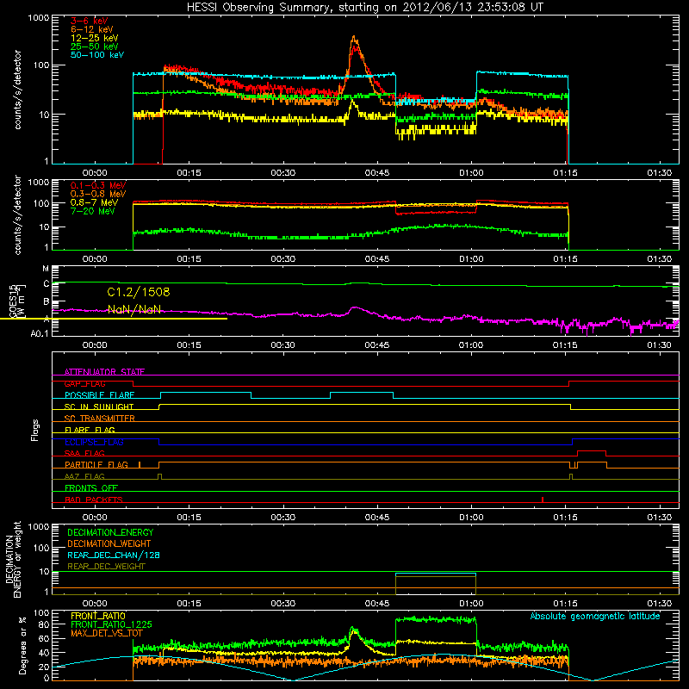
Task: Click the C1.2/1508 flare annotation
Action: pos(139,292)
